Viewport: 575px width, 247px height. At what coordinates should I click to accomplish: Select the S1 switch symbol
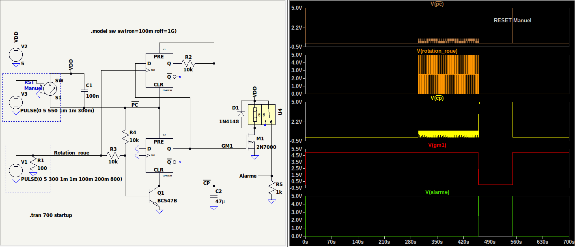(x=50, y=89)
